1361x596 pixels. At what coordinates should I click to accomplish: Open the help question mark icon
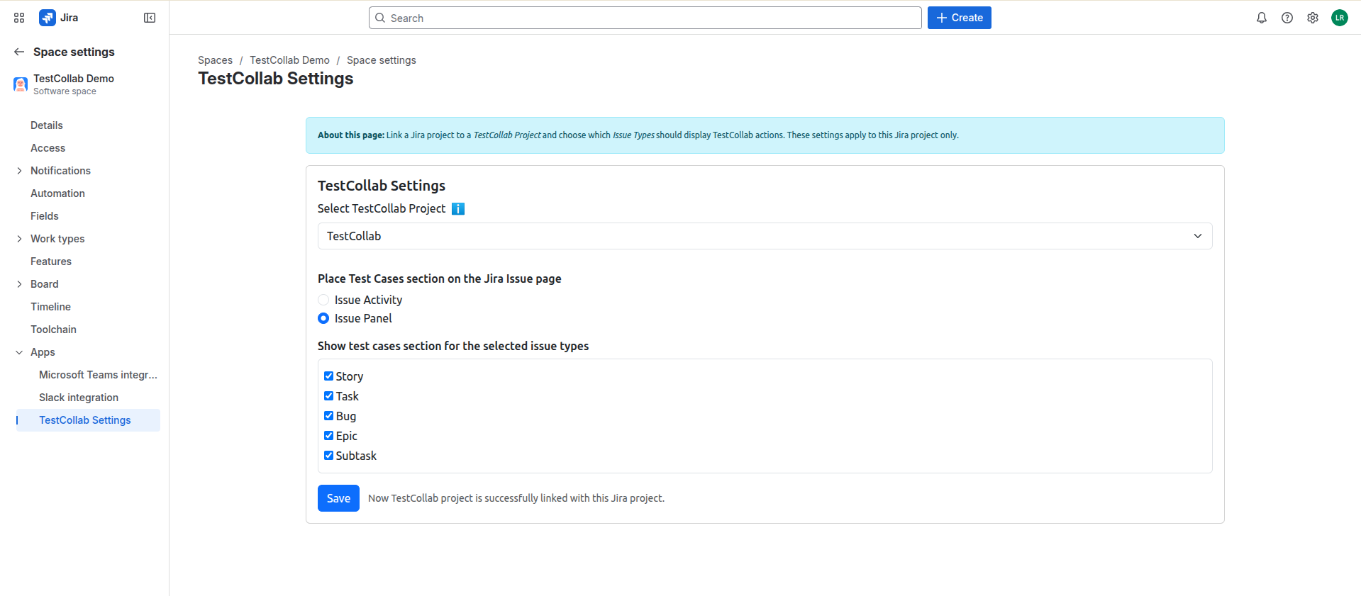1287,18
